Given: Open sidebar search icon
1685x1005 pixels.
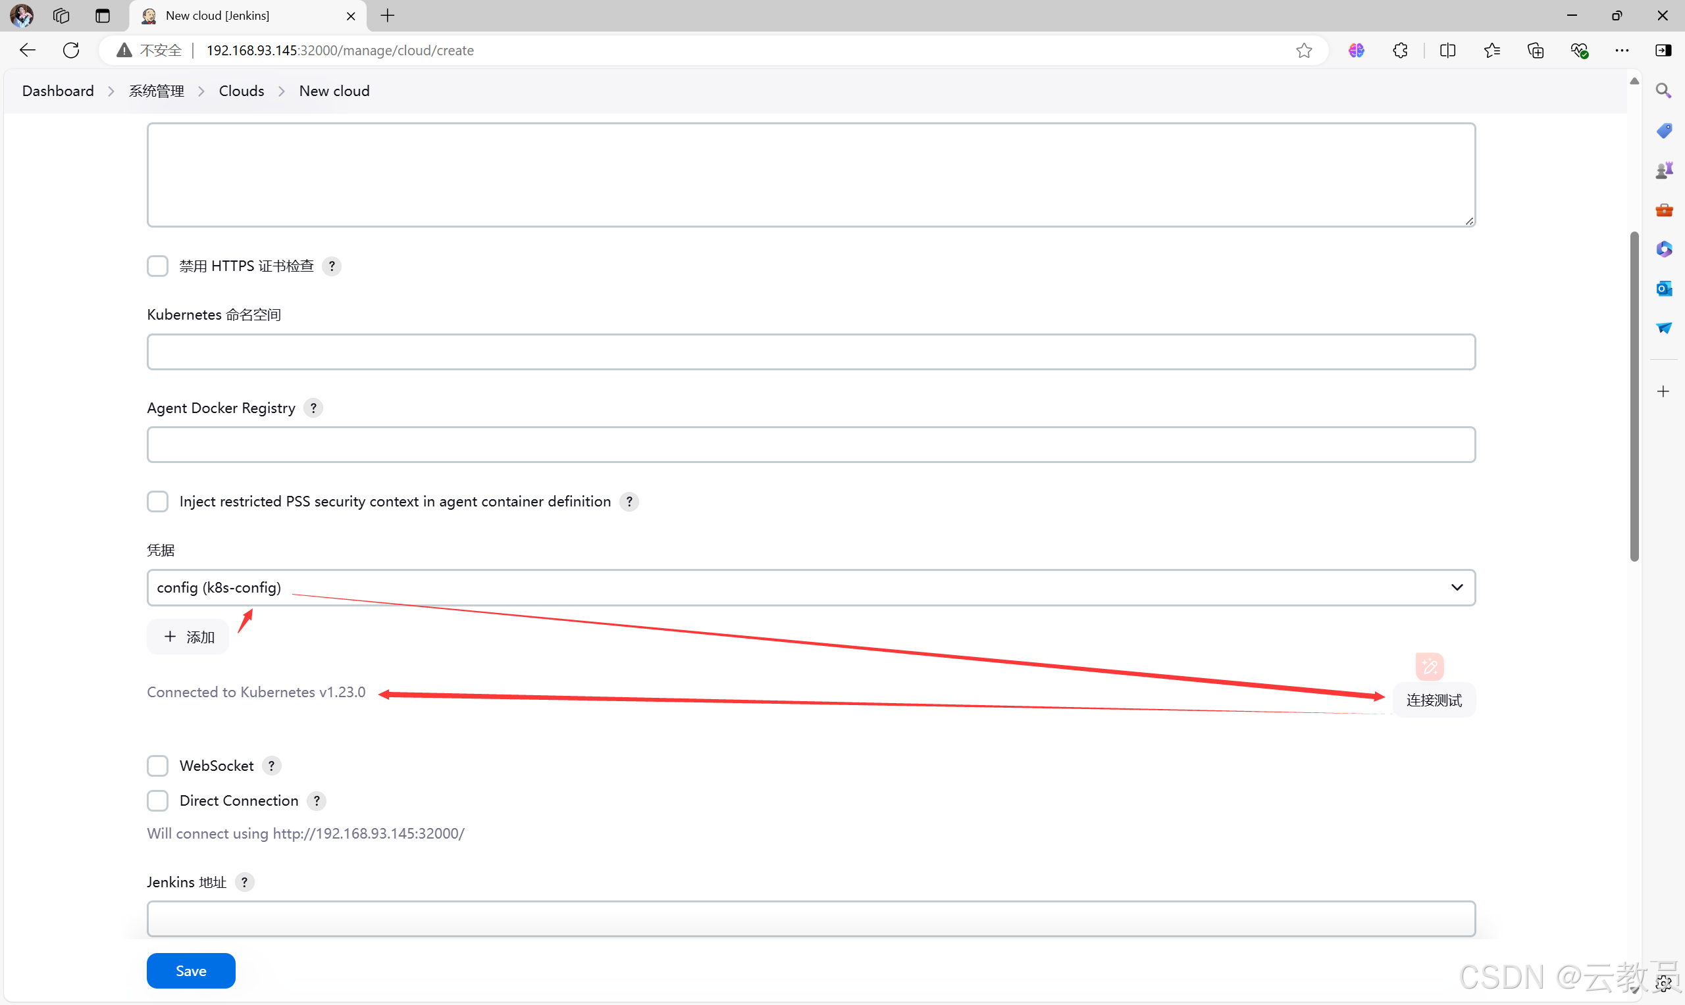Looking at the screenshot, I should pos(1663,91).
